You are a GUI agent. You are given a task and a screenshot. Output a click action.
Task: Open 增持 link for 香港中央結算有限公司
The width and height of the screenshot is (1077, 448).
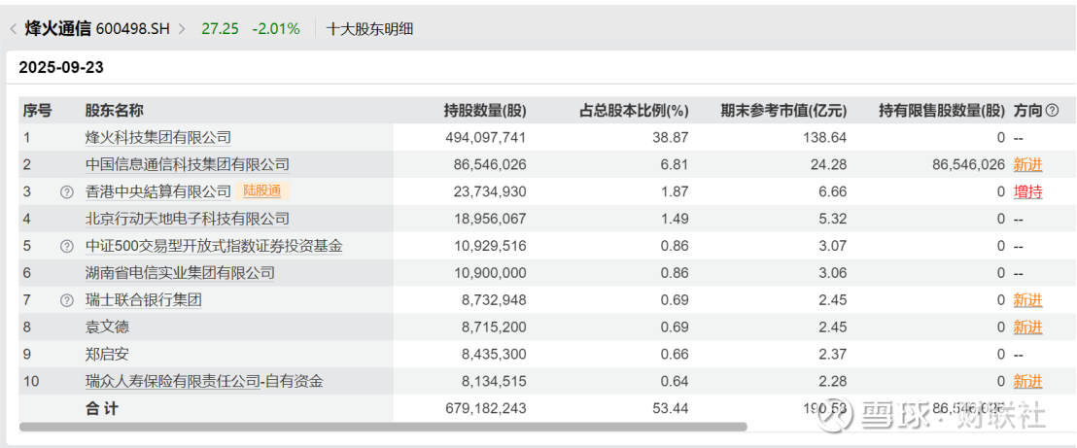(x=1027, y=191)
